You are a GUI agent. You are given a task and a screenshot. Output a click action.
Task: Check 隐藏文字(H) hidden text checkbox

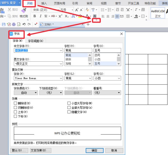click(x=69, y=112)
